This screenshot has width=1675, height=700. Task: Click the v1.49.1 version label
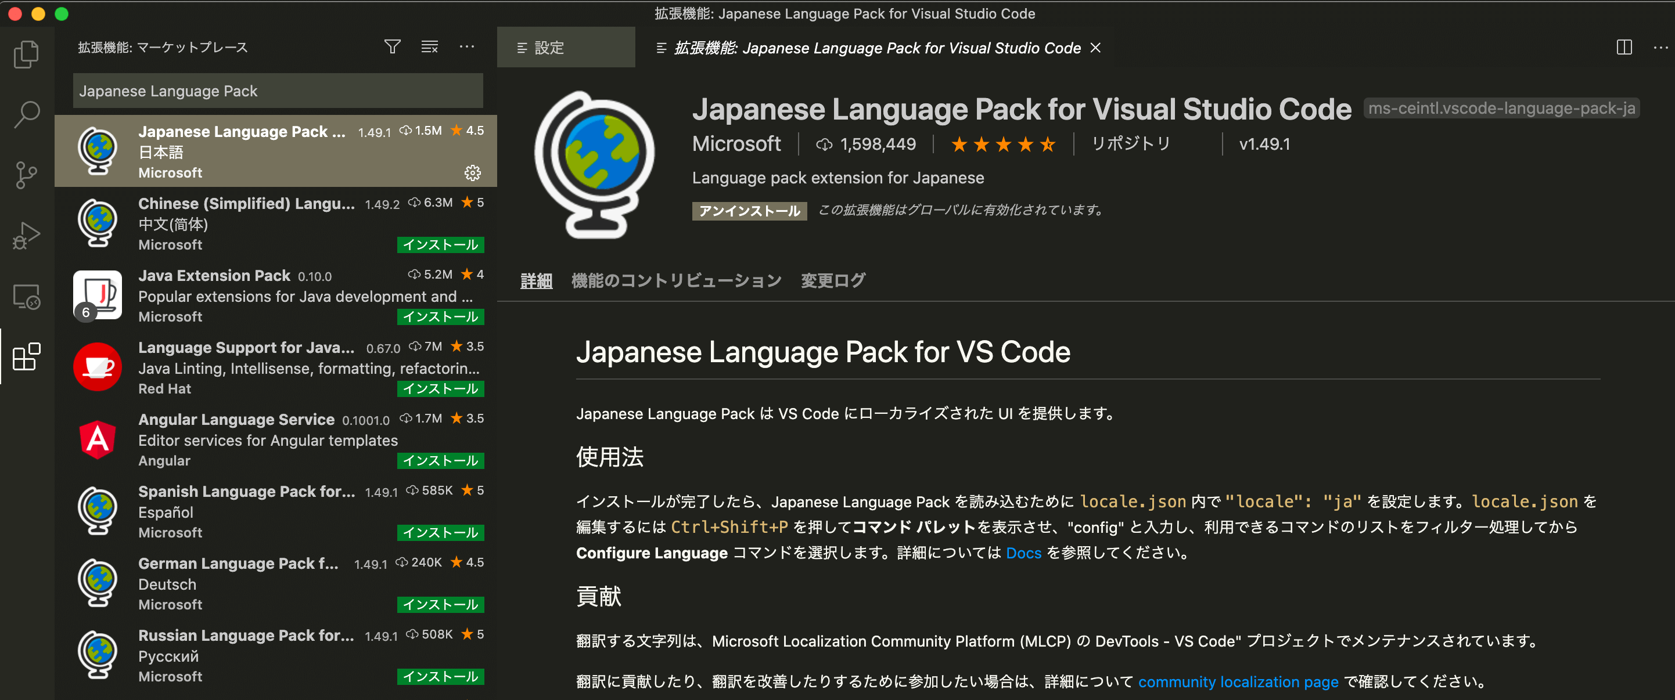(x=1264, y=145)
